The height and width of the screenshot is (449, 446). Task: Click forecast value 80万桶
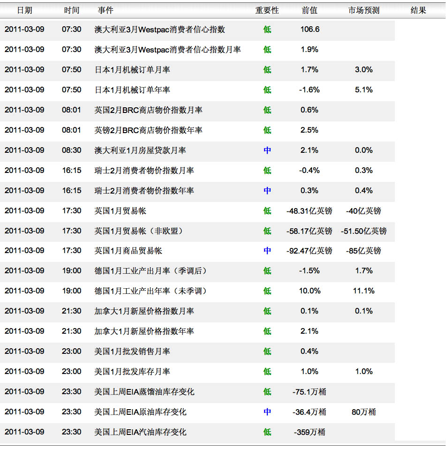[x=364, y=412]
